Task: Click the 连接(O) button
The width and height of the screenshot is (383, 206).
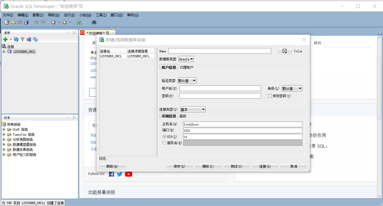Action: click(x=265, y=166)
